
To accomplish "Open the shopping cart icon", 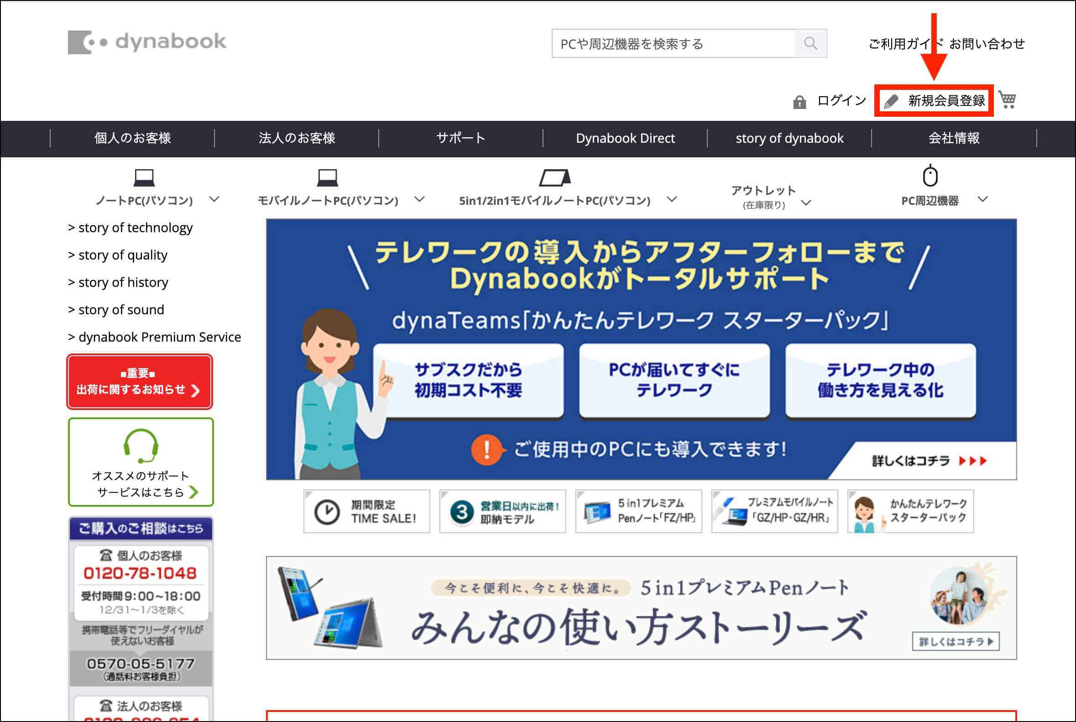I will pyautogui.click(x=1008, y=100).
